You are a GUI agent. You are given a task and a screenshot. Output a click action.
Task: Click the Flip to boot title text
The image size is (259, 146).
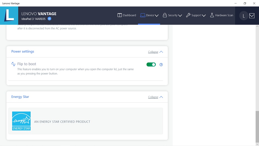[27, 64]
